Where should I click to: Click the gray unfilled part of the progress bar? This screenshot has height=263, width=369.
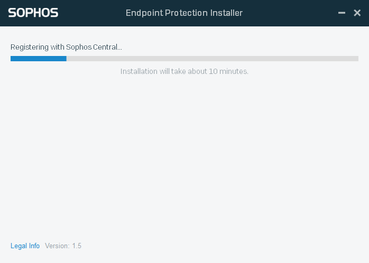tap(211, 59)
